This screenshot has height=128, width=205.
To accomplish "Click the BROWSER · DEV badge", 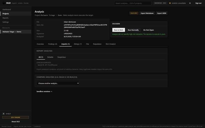I will (160, 3).
